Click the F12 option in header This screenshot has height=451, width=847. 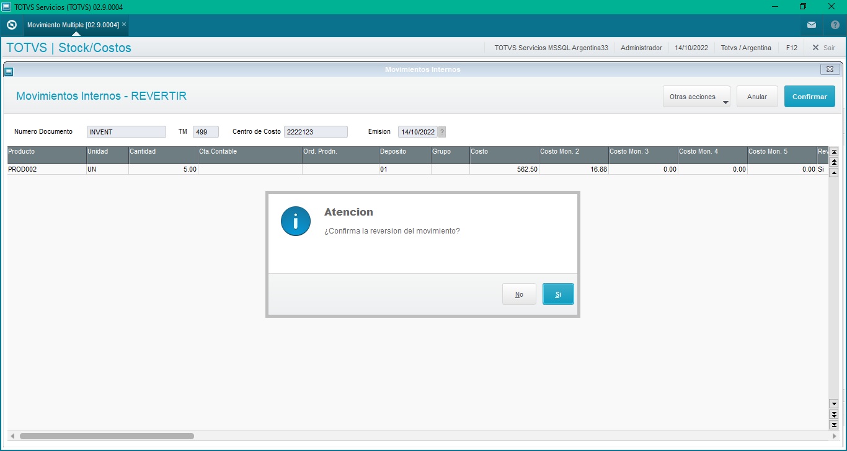(792, 48)
